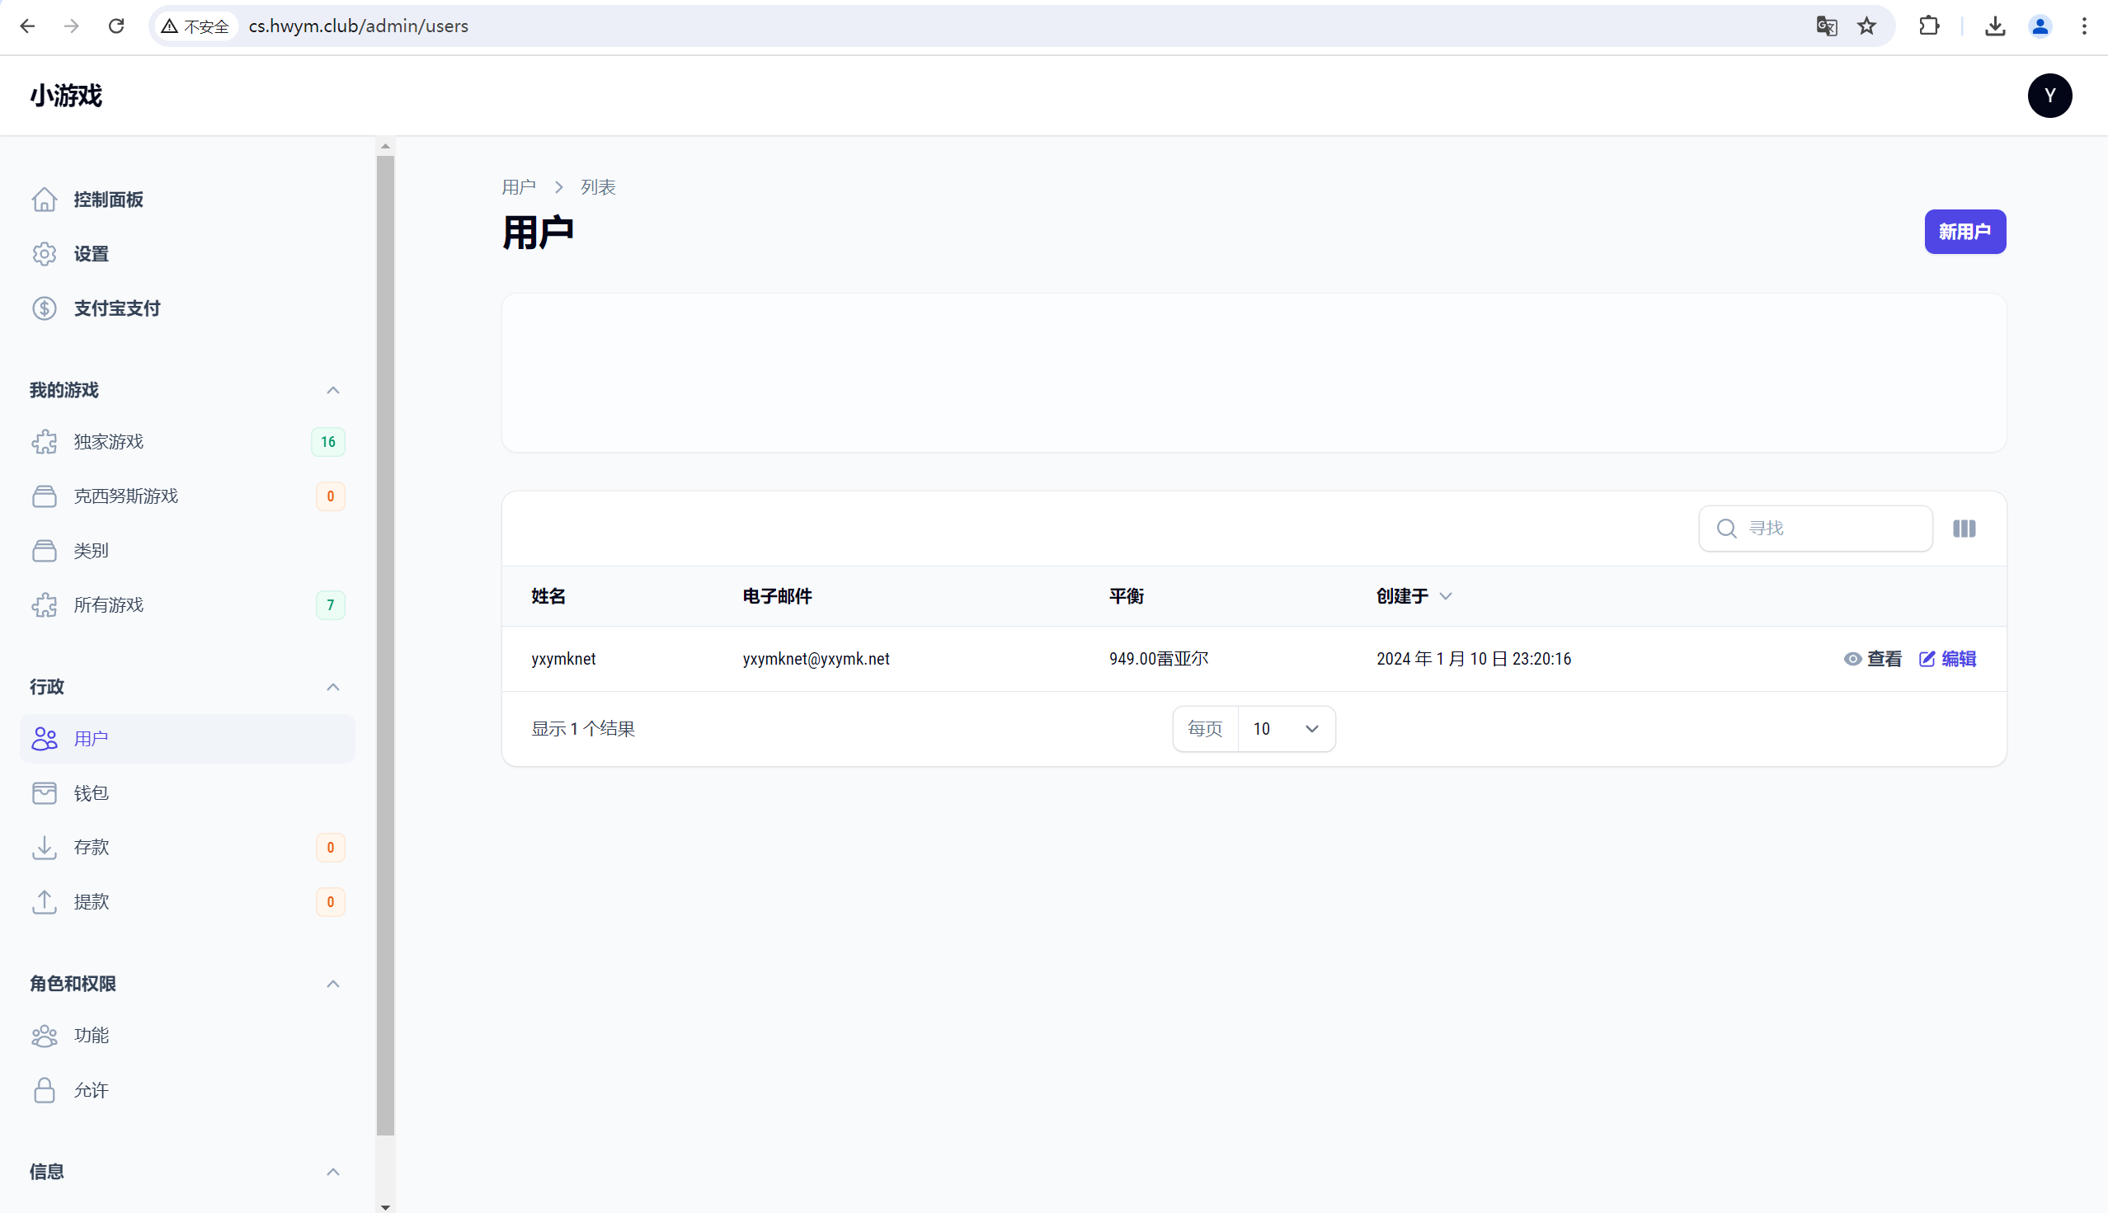Viewport: 2108px width, 1213px height.
Task: Click the eye icon to view yxymknet
Action: pos(1852,659)
